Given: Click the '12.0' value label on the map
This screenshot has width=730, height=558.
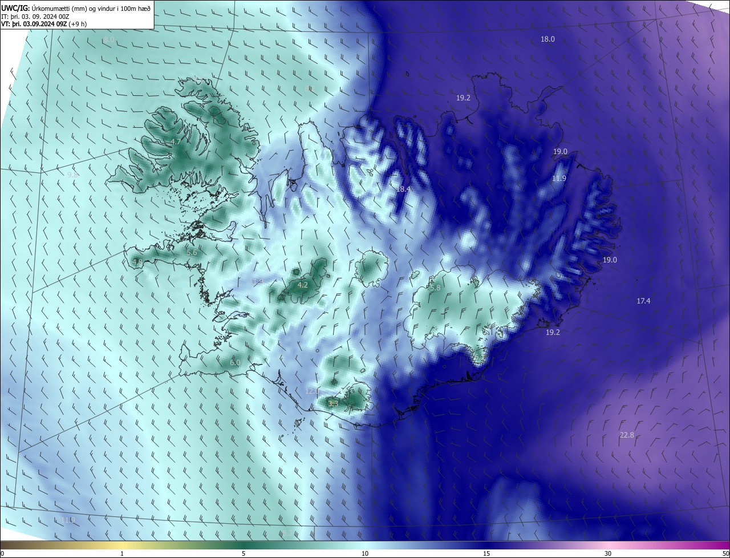Looking at the screenshot, I should pos(312,391).
